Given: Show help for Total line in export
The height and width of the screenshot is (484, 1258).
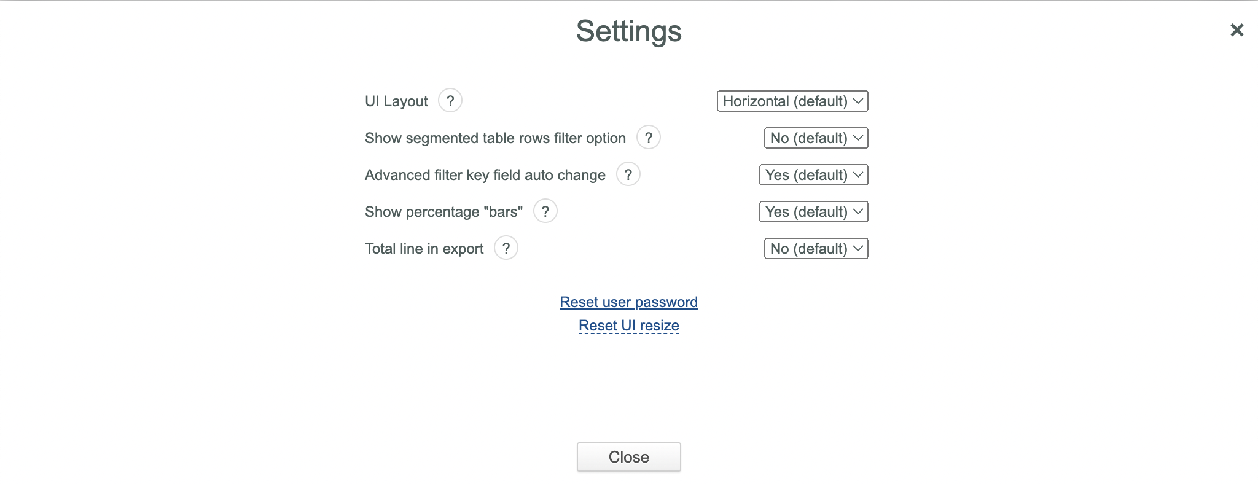Looking at the screenshot, I should pos(506,248).
